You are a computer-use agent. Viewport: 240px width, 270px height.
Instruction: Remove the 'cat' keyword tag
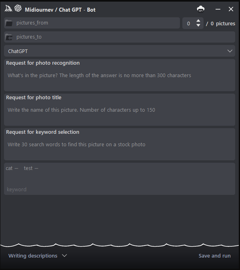point(16,168)
